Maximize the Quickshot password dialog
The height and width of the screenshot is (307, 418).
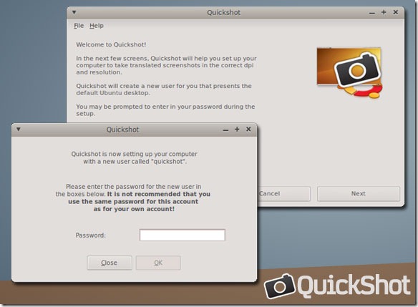coord(237,130)
